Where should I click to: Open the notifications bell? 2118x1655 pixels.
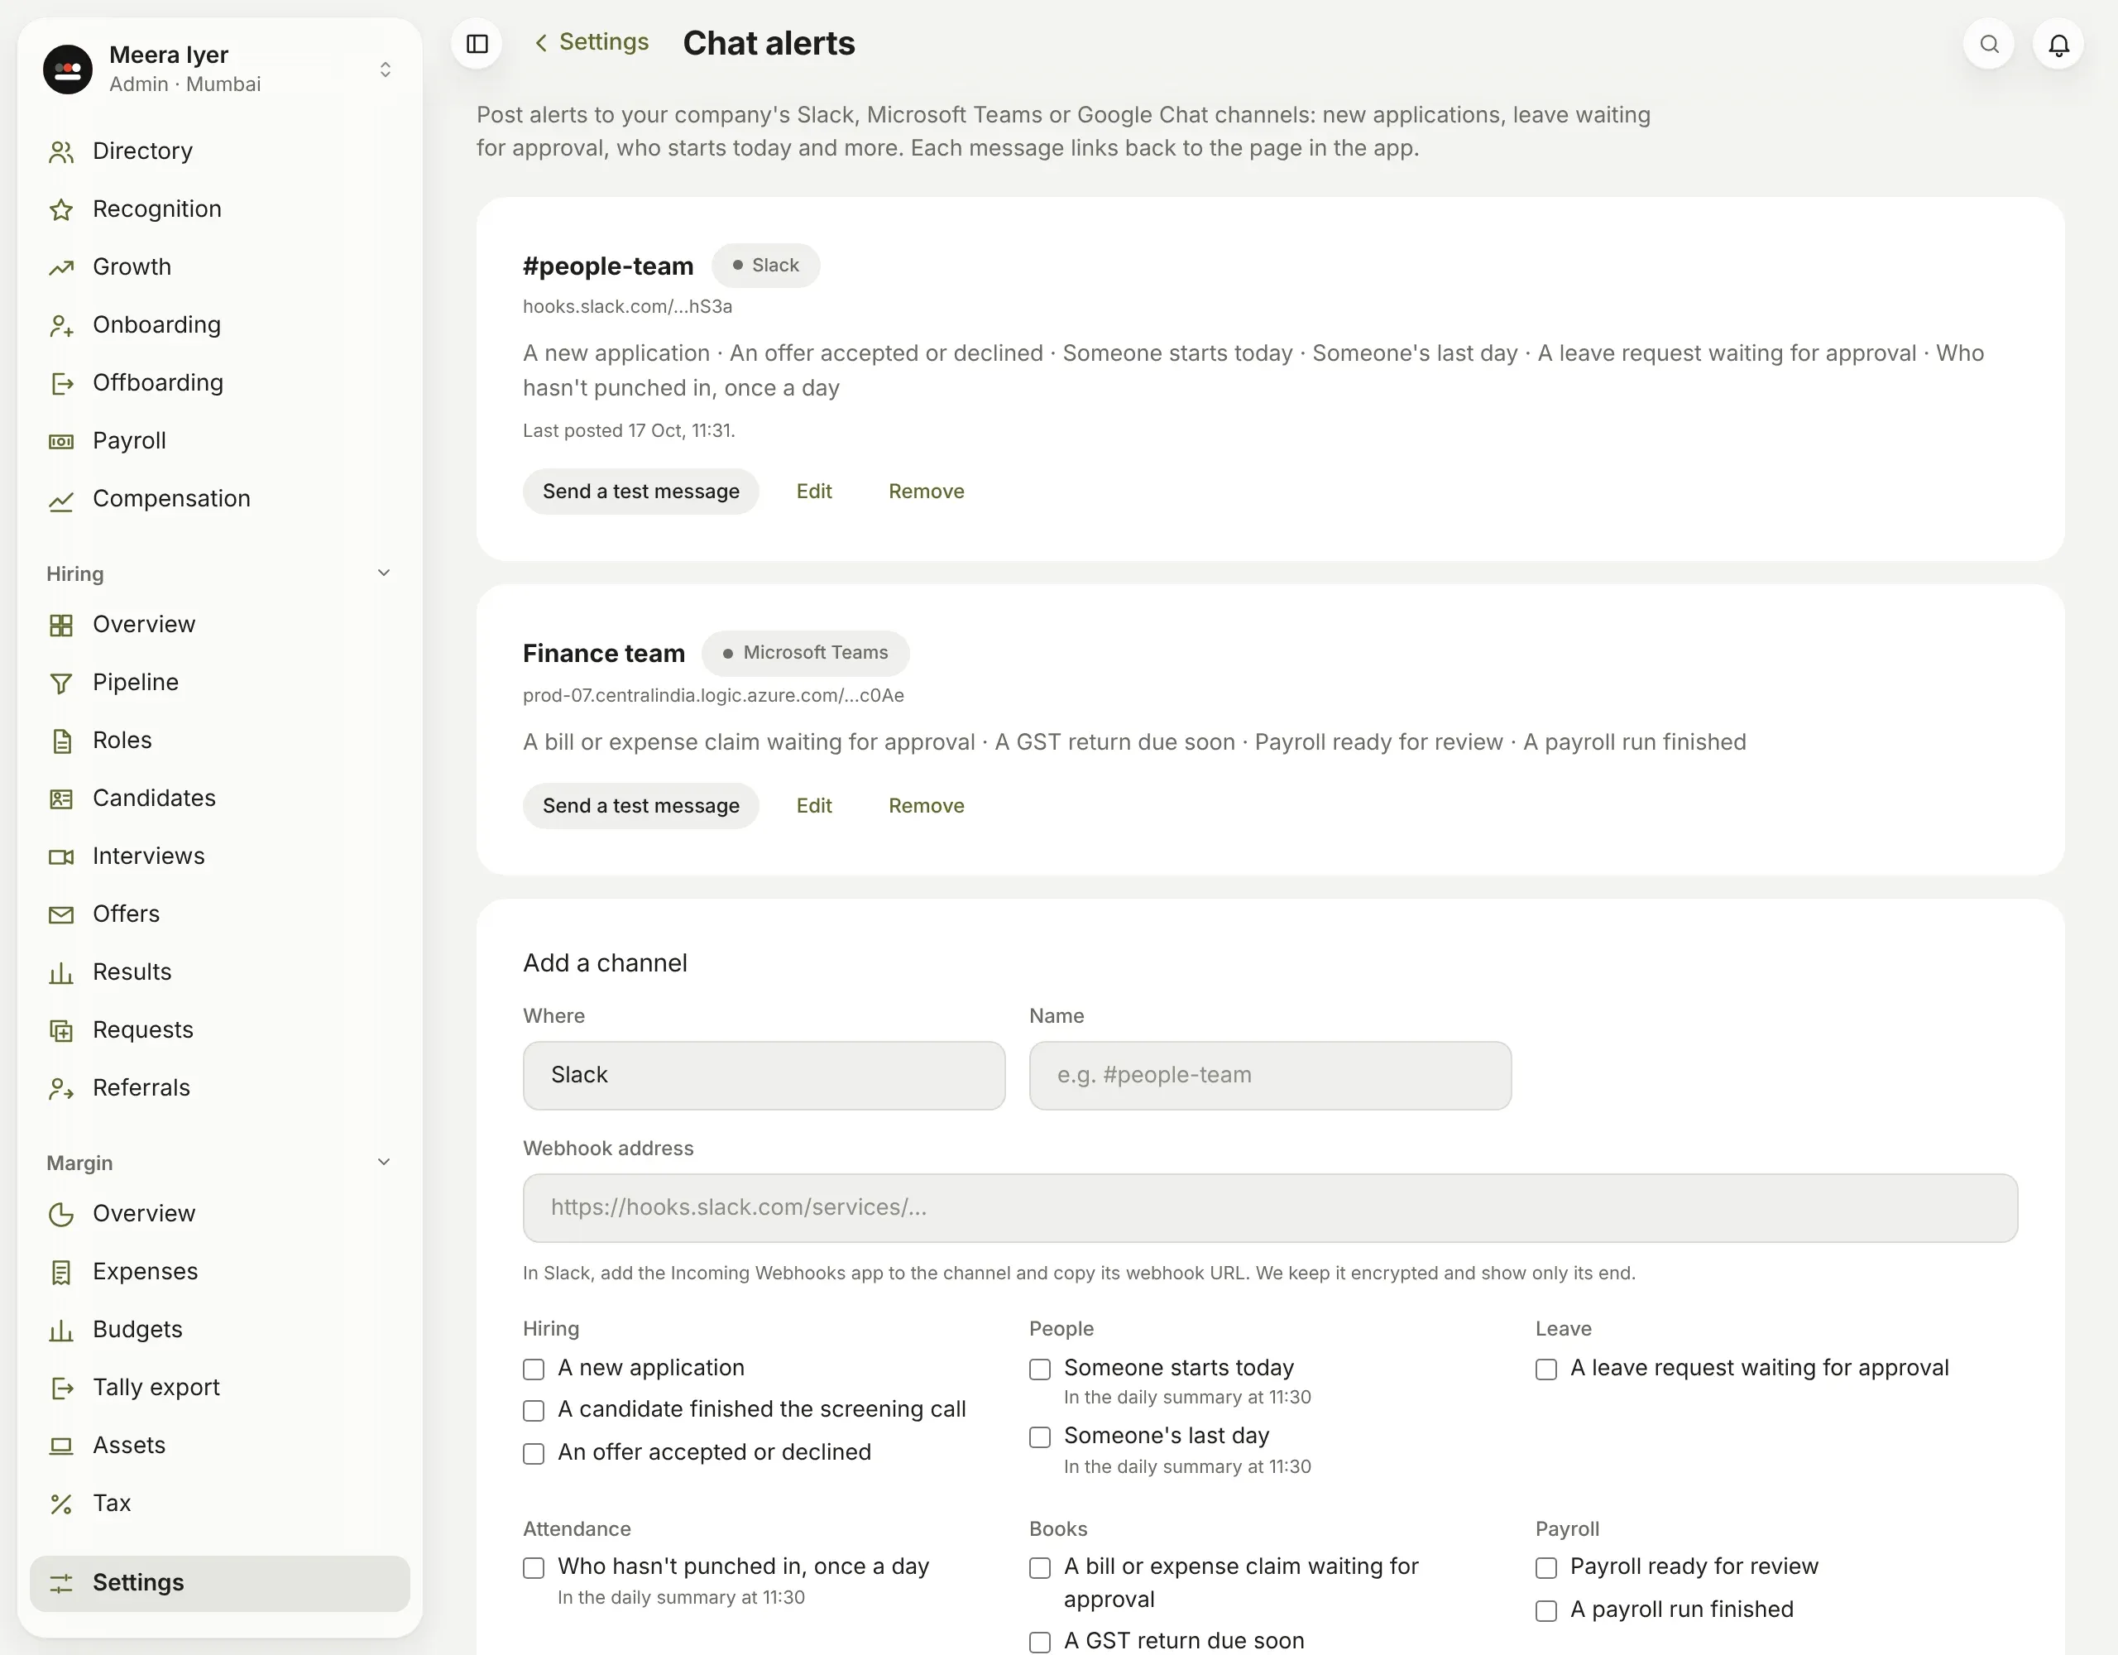tap(2058, 44)
